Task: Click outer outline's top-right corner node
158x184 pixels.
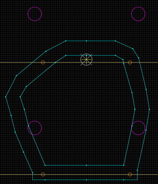Action: click(115, 41)
